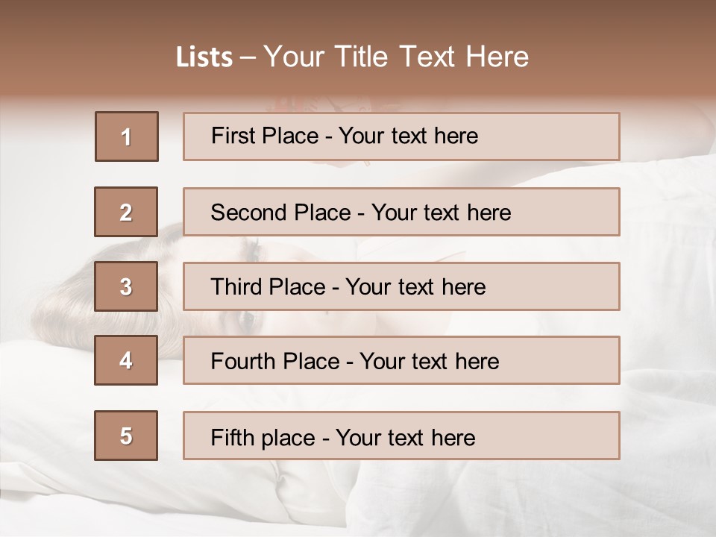Select the number 2 list marker

pyautogui.click(x=126, y=212)
